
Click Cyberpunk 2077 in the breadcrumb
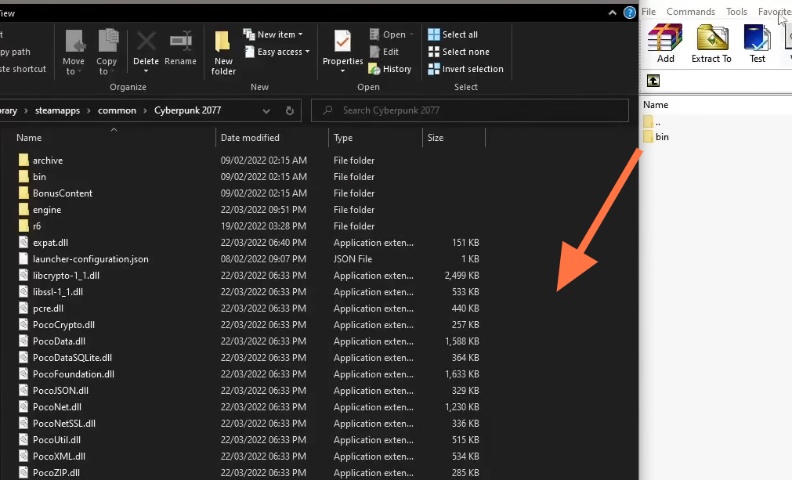[x=187, y=110]
